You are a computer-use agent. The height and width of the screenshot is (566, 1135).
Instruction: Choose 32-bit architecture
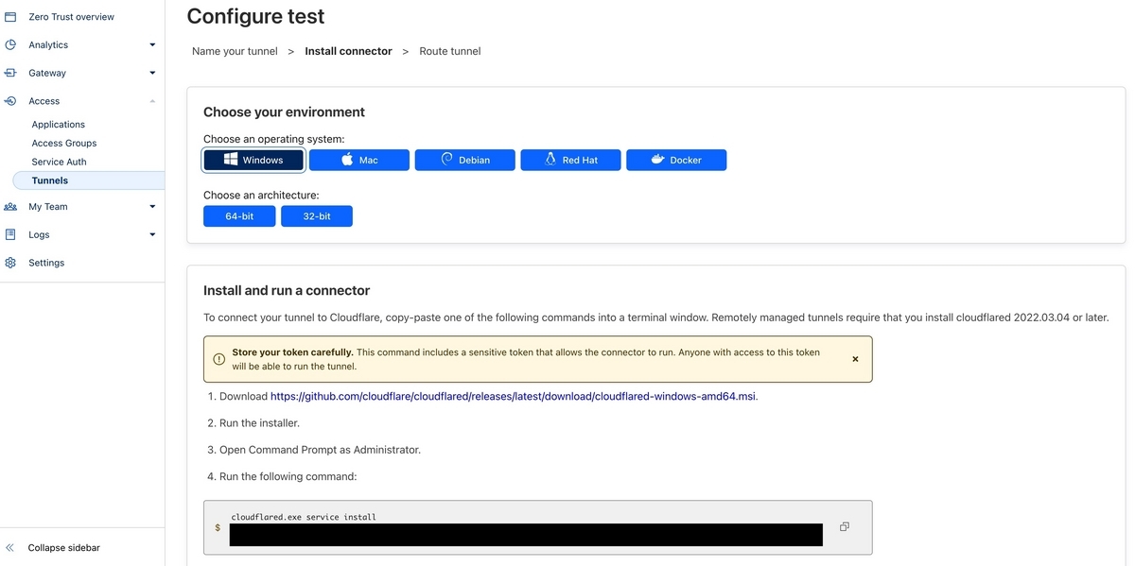point(317,216)
